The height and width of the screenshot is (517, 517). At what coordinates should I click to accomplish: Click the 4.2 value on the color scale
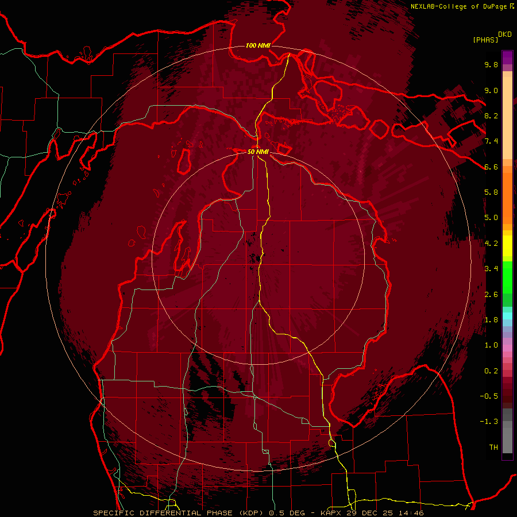[491, 244]
